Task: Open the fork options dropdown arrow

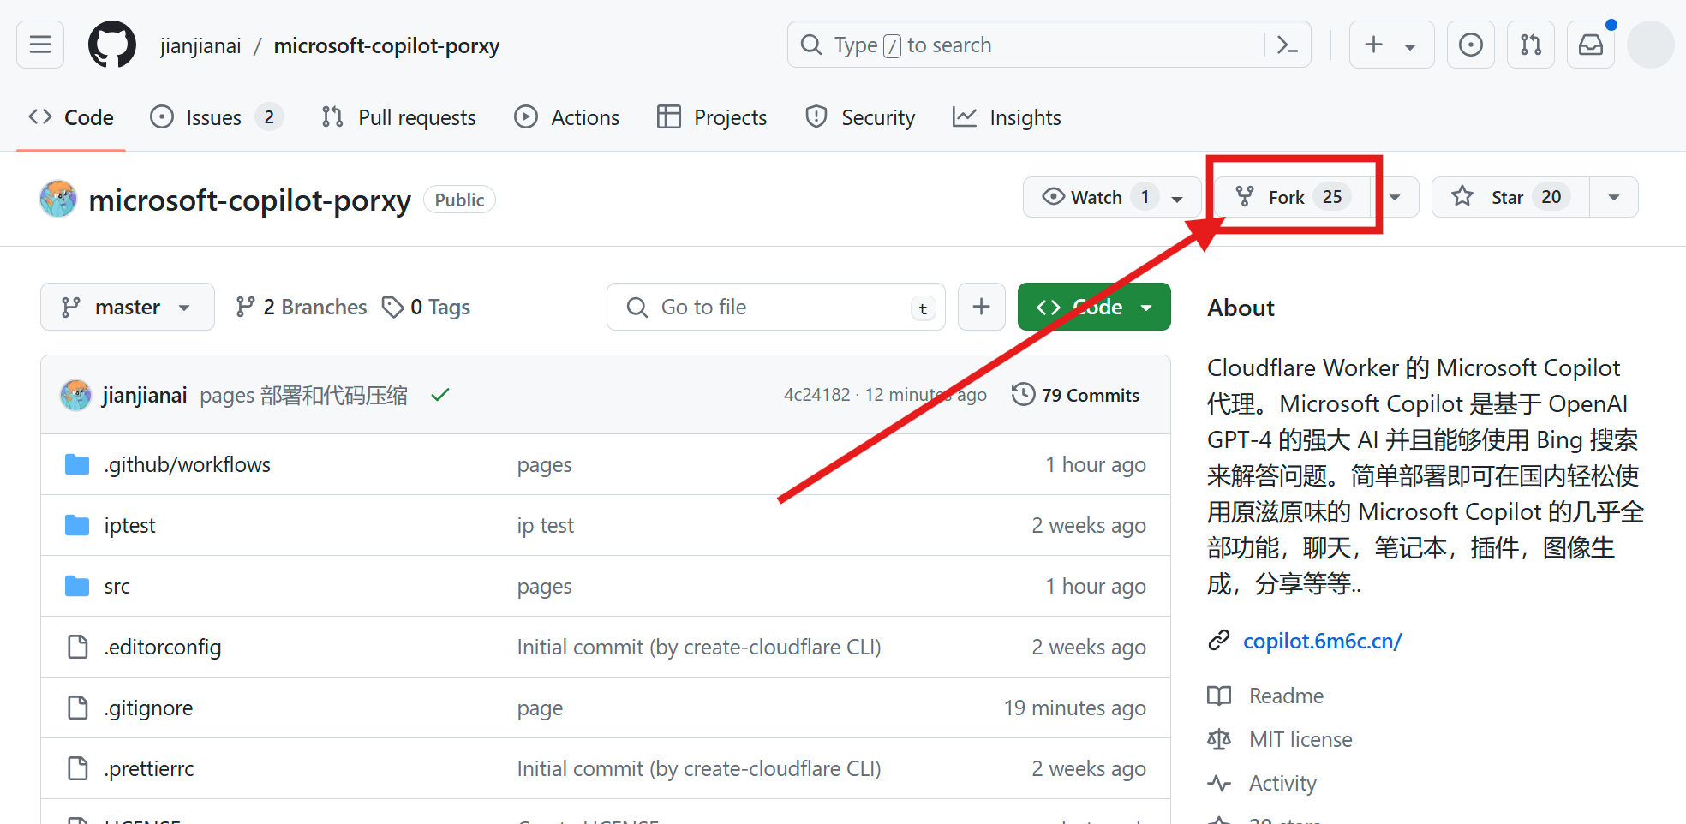Action: (x=1395, y=197)
